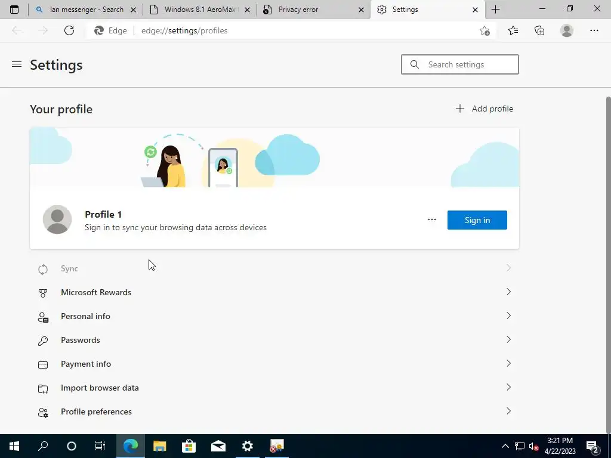Close the Privacy error tab
This screenshot has height=458, width=611.
361,10
